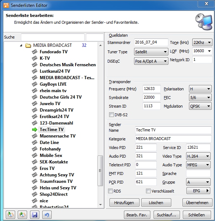Viewport: 215px width, 221px height.
Task: Click film icon beside Shop24Direct
Action: pos(34,194)
